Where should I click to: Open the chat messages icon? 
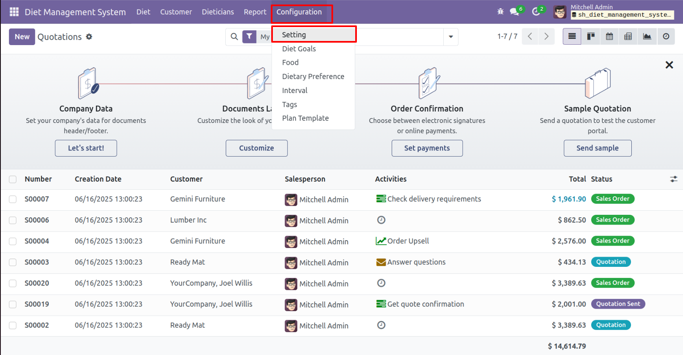514,12
